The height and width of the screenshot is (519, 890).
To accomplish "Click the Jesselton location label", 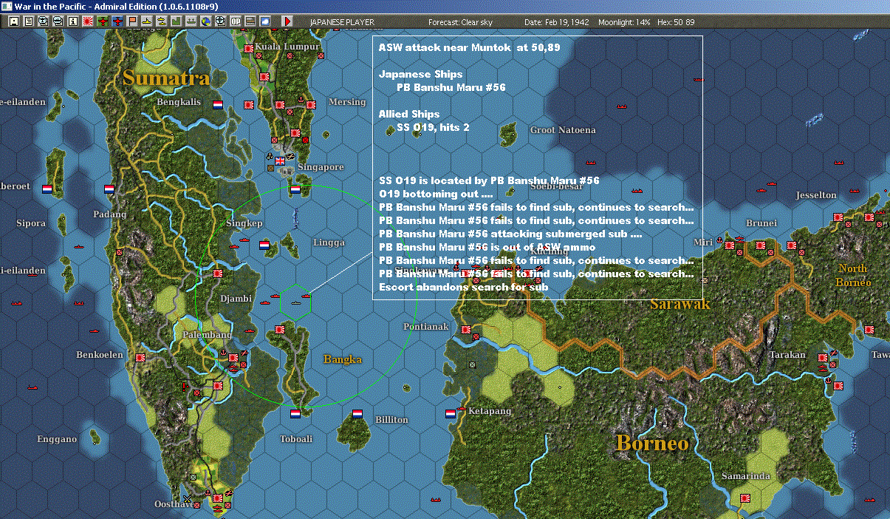I will coord(816,194).
